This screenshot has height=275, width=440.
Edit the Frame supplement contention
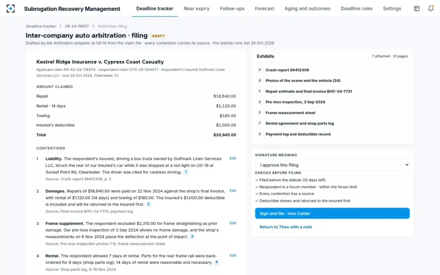click(233, 223)
